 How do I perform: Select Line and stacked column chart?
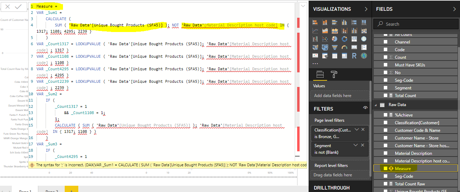[344, 31]
